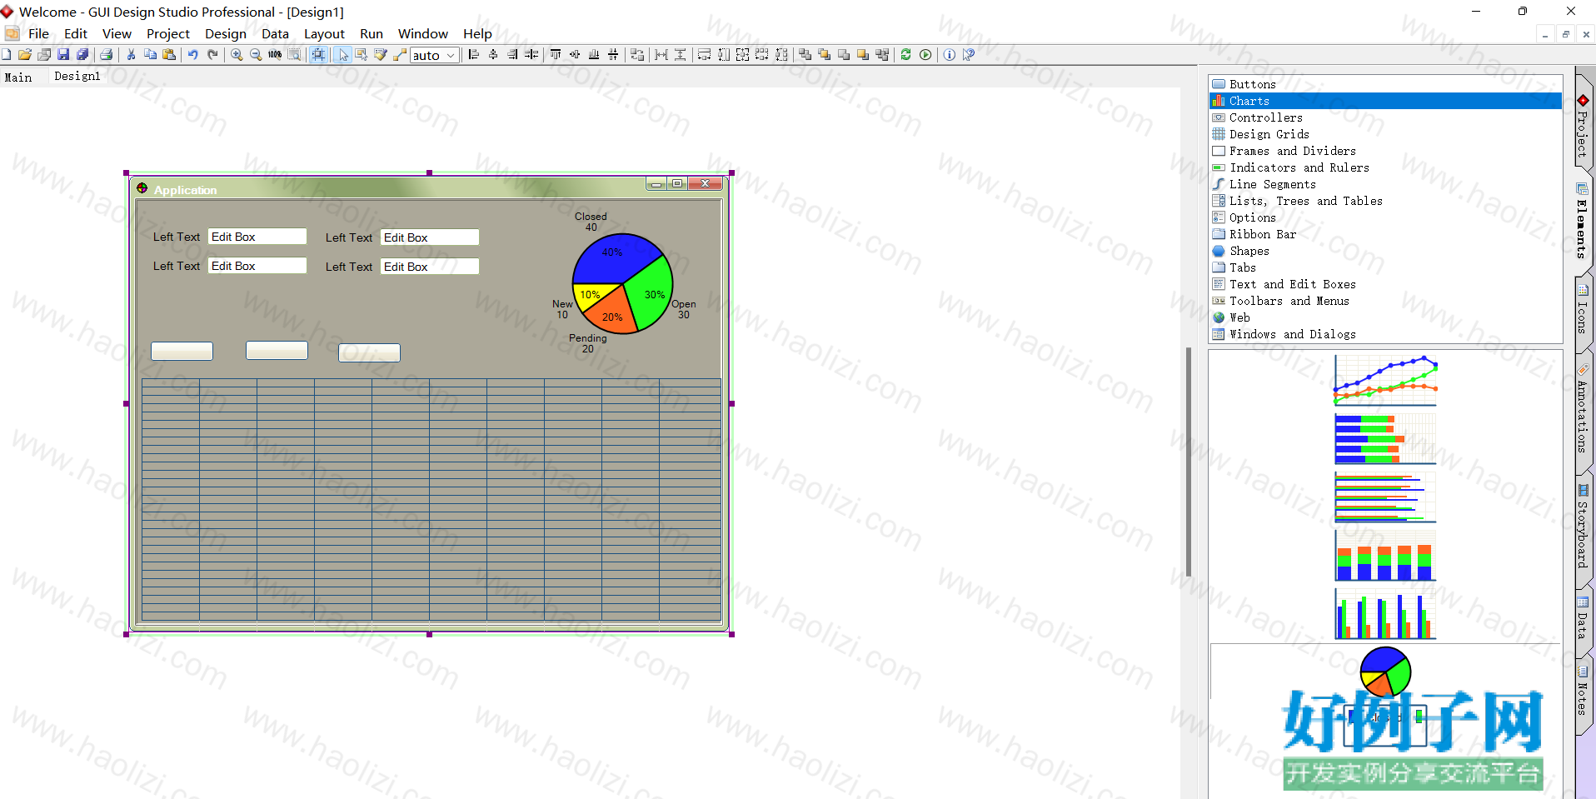Select Controllers element category

tap(1385, 117)
